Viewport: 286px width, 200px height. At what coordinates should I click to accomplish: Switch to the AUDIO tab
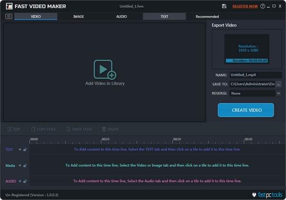[122, 16]
